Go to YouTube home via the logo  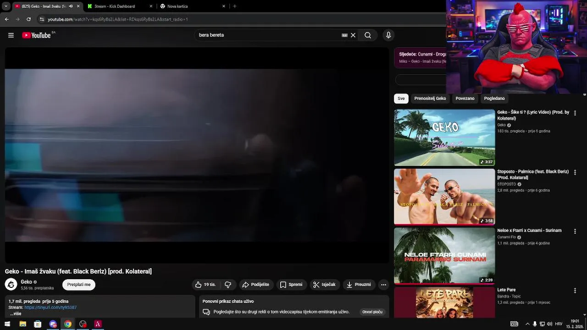[36, 35]
